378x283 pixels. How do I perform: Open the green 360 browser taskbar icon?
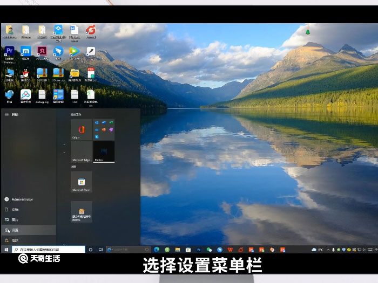click(x=167, y=250)
